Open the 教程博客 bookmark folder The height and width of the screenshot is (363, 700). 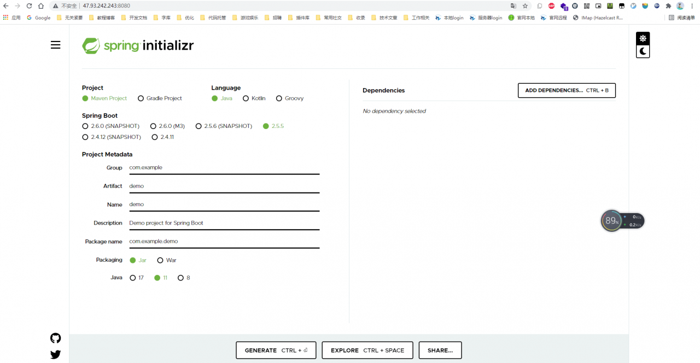pyautogui.click(x=102, y=17)
